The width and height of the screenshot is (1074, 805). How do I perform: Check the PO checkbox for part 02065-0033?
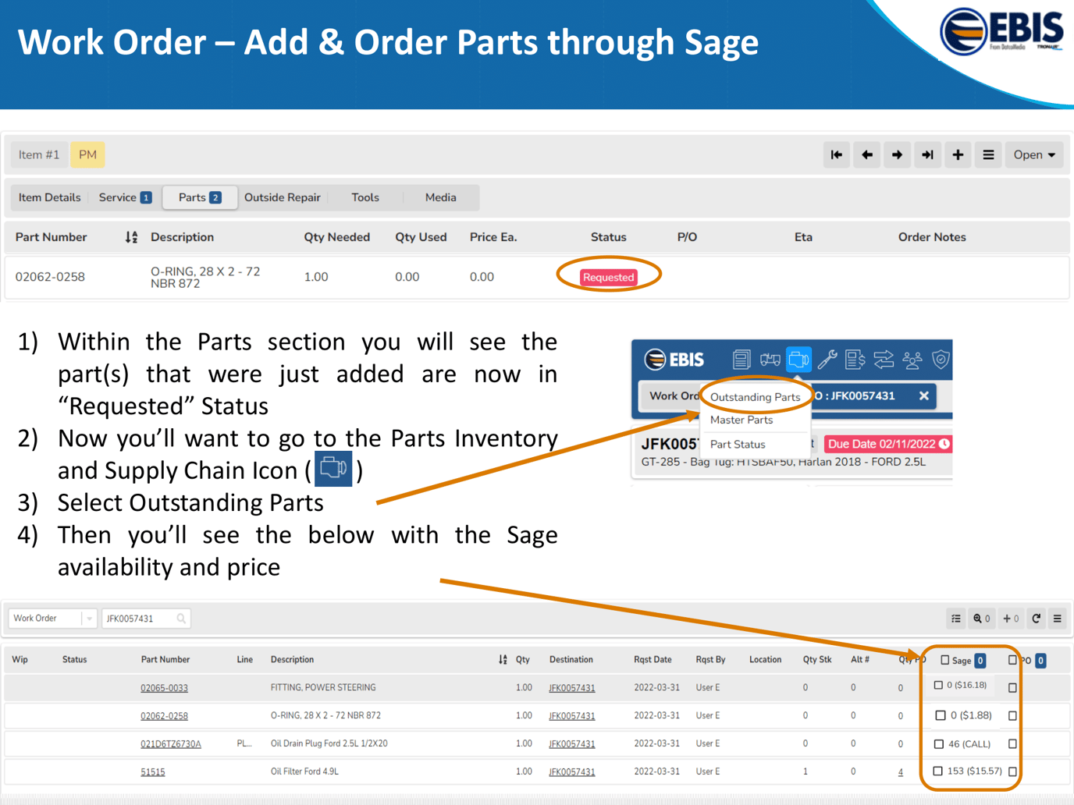(1012, 687)
